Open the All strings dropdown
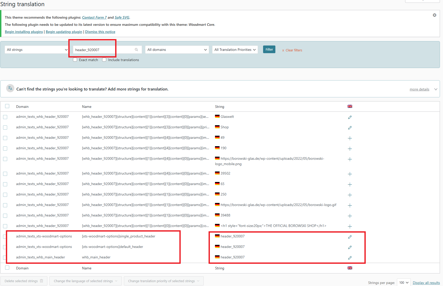The height and width of the screenshot is (286, 443). (37, 50)
